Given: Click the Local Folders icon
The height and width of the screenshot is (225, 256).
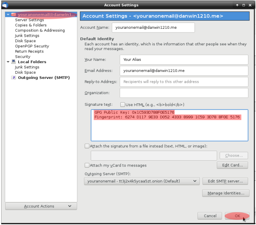Looking at the screenshot, I should coord(13,62).
